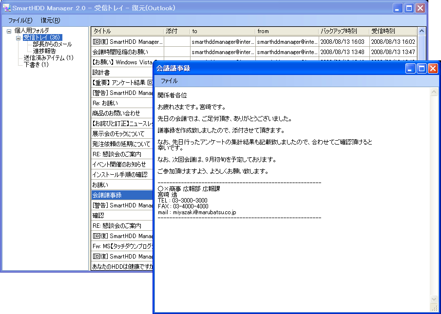Open the ファイル(F) menu in SmartHDD Manager

click(x=20, y=20)
